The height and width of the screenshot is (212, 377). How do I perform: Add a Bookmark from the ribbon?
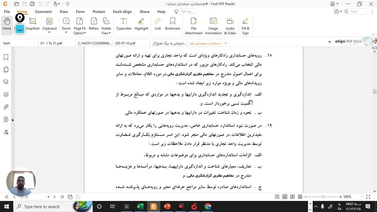[172, 24]
